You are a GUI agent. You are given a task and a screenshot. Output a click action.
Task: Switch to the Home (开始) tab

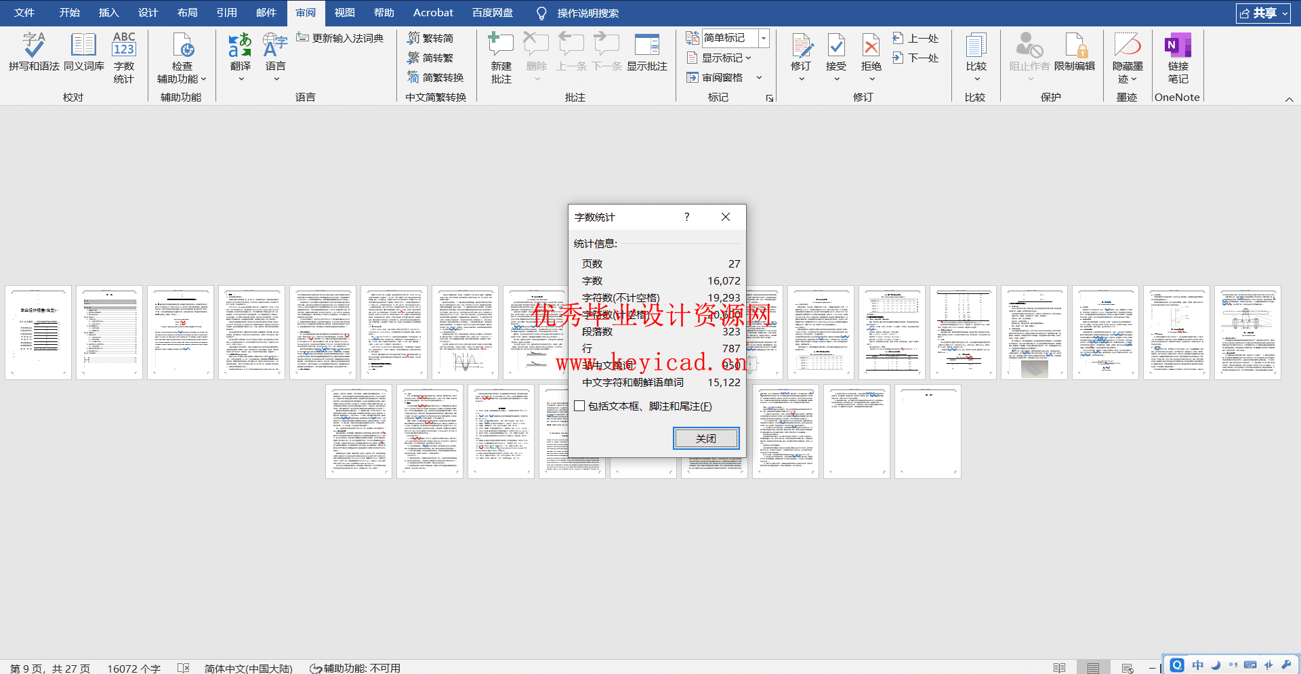tap(69, 13)
